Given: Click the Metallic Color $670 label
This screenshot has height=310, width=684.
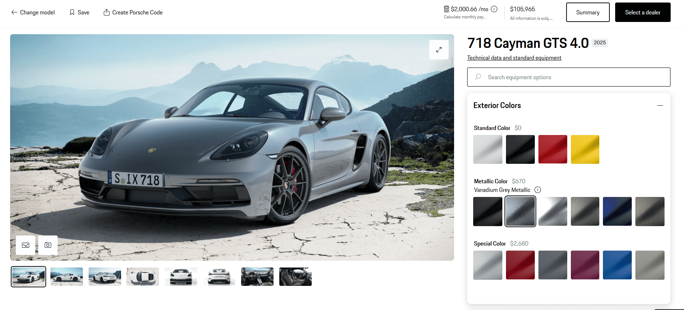Looking at the screenshot, I should [499, 181].
